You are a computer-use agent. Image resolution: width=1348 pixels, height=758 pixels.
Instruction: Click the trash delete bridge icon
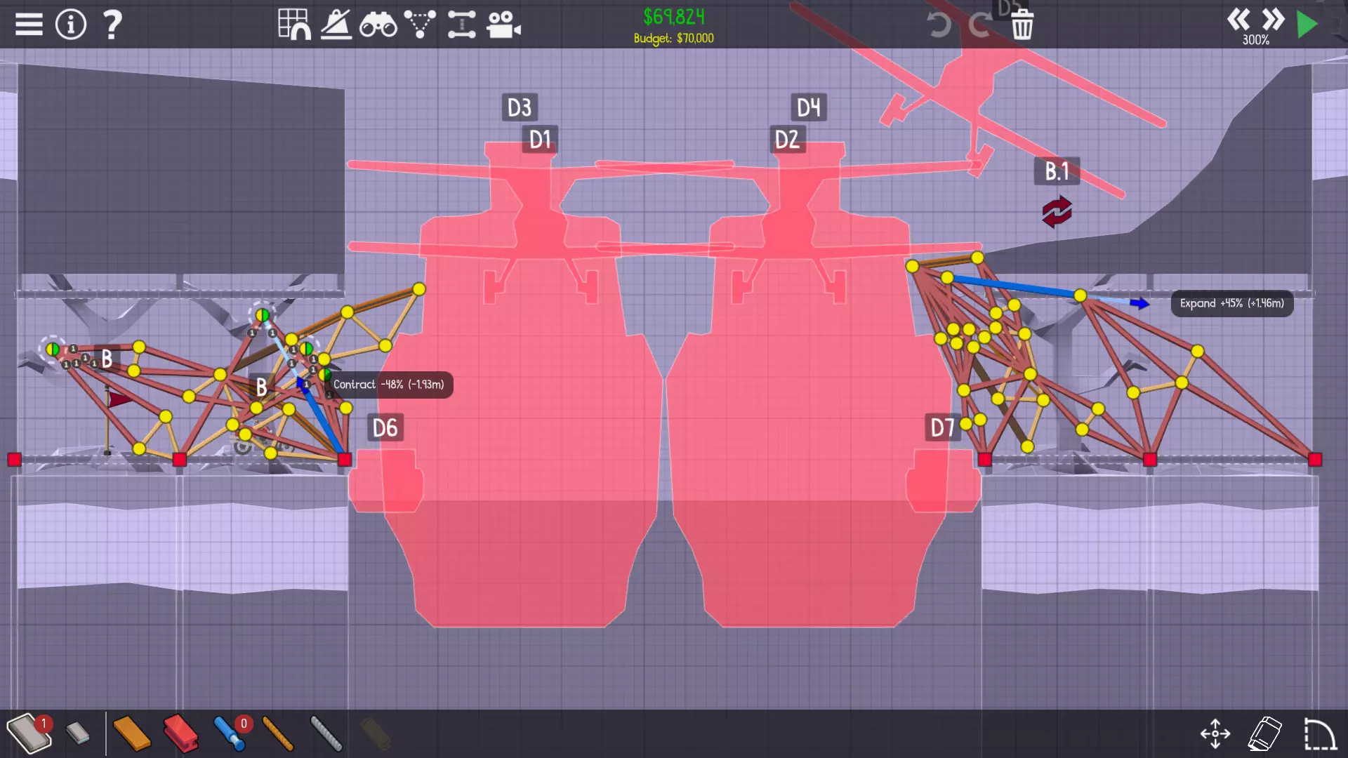[x=1022, y=26]
